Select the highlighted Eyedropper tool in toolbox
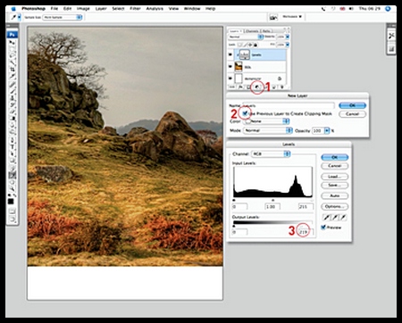This screenshot has width=402, height=323. [x=13, y=175]
